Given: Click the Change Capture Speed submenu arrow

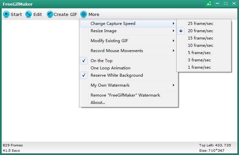Looking at the screenshot, I should pyautogui.click(x=174, y=24).
